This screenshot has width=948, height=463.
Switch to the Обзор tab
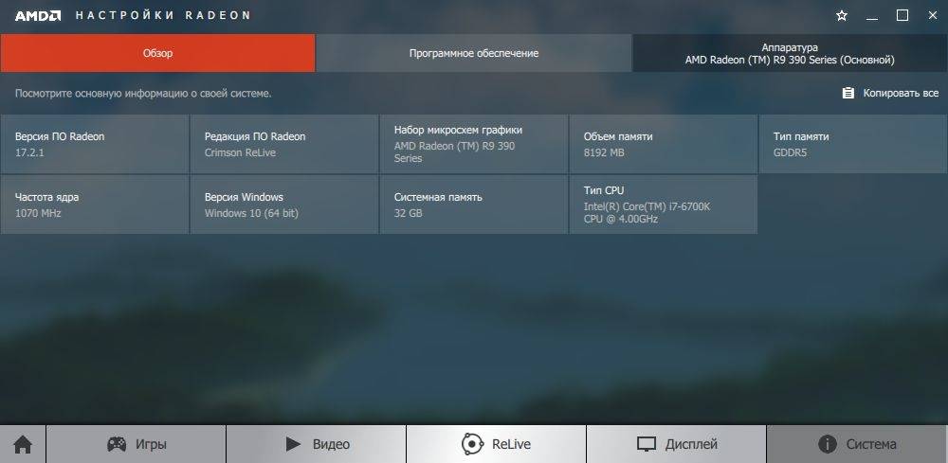(157, 53)
